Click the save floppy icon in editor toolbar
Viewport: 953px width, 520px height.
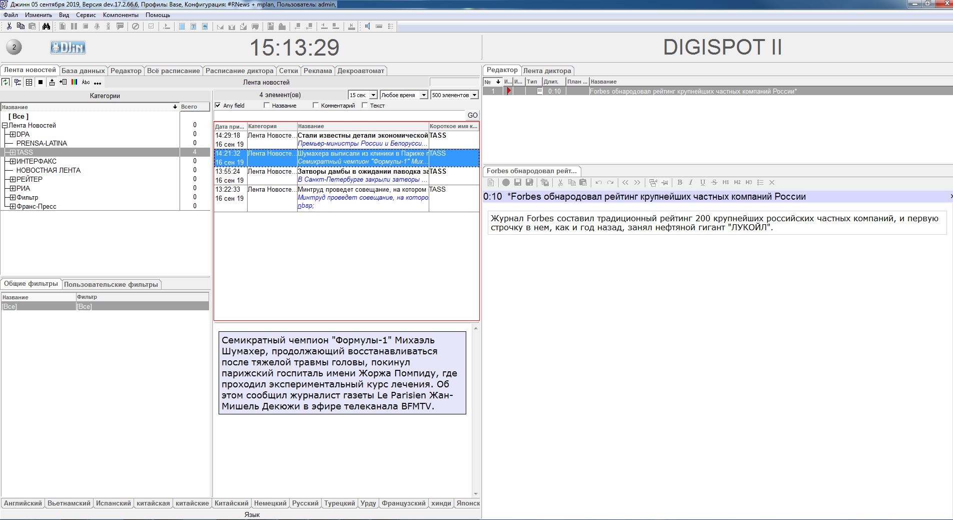click(518, 183)
